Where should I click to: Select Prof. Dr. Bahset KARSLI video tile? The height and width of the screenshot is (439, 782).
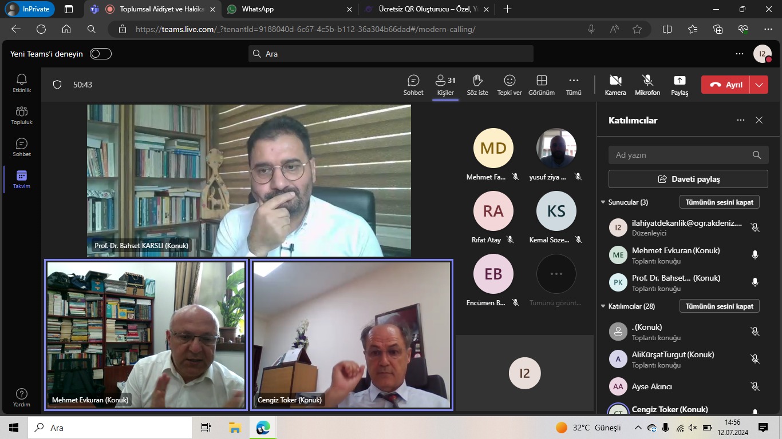[249, 181]
